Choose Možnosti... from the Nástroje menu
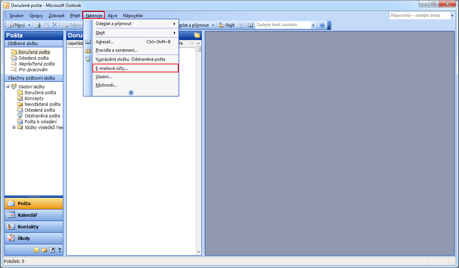This screenshot has height=268, width=459. (135, 85)
